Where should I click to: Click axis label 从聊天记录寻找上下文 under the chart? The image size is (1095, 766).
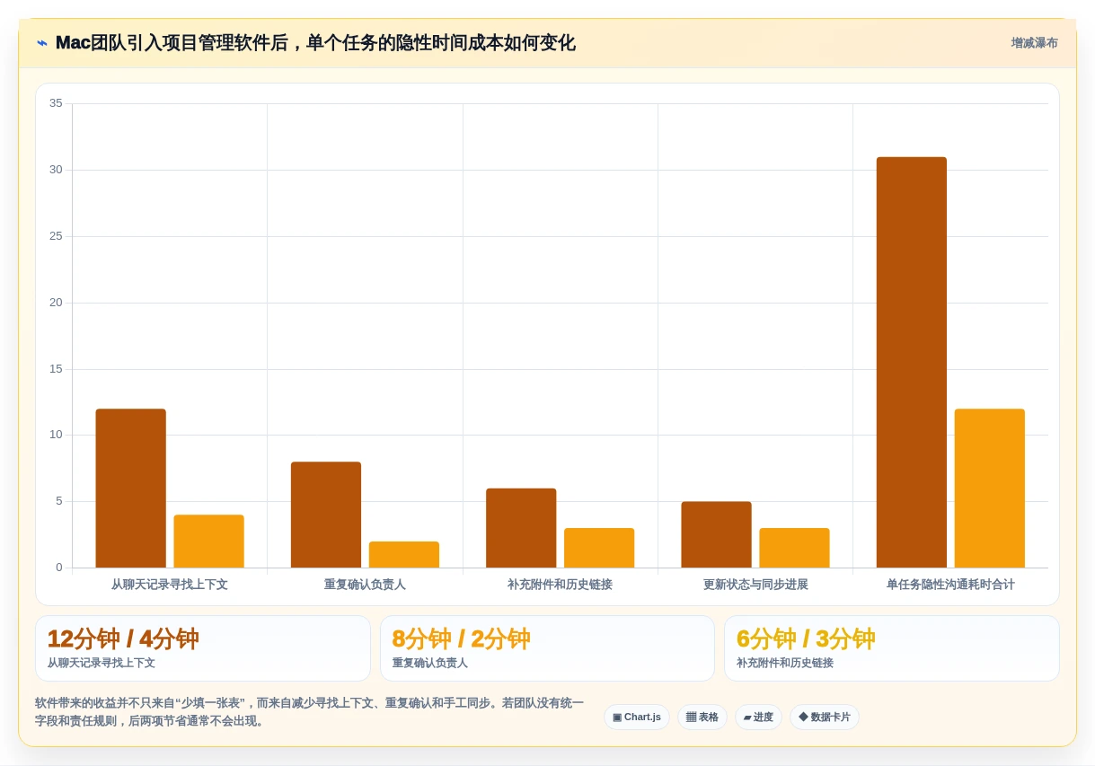(170, 585)
